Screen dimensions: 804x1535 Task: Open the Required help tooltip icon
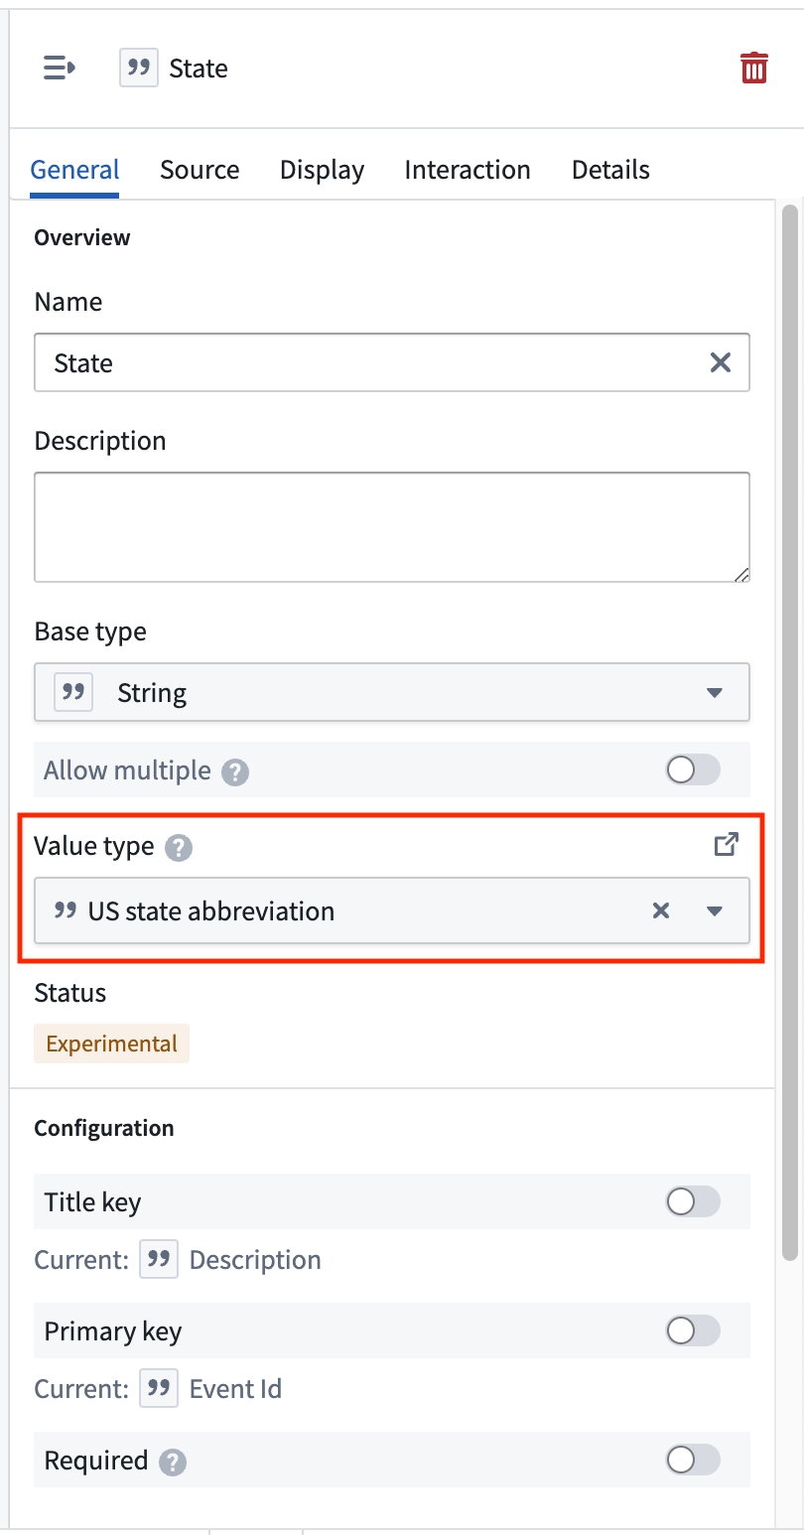point(173,1462)
